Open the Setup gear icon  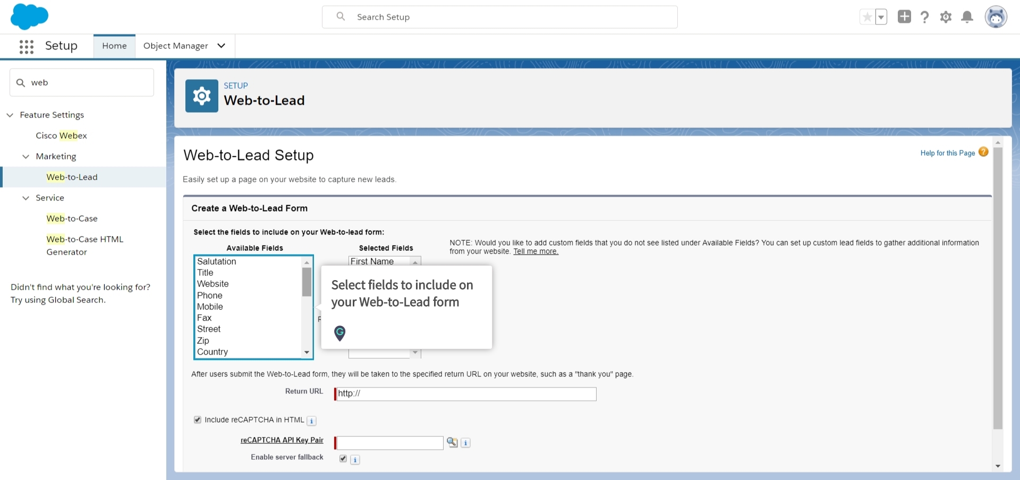[x=946, y=16]
